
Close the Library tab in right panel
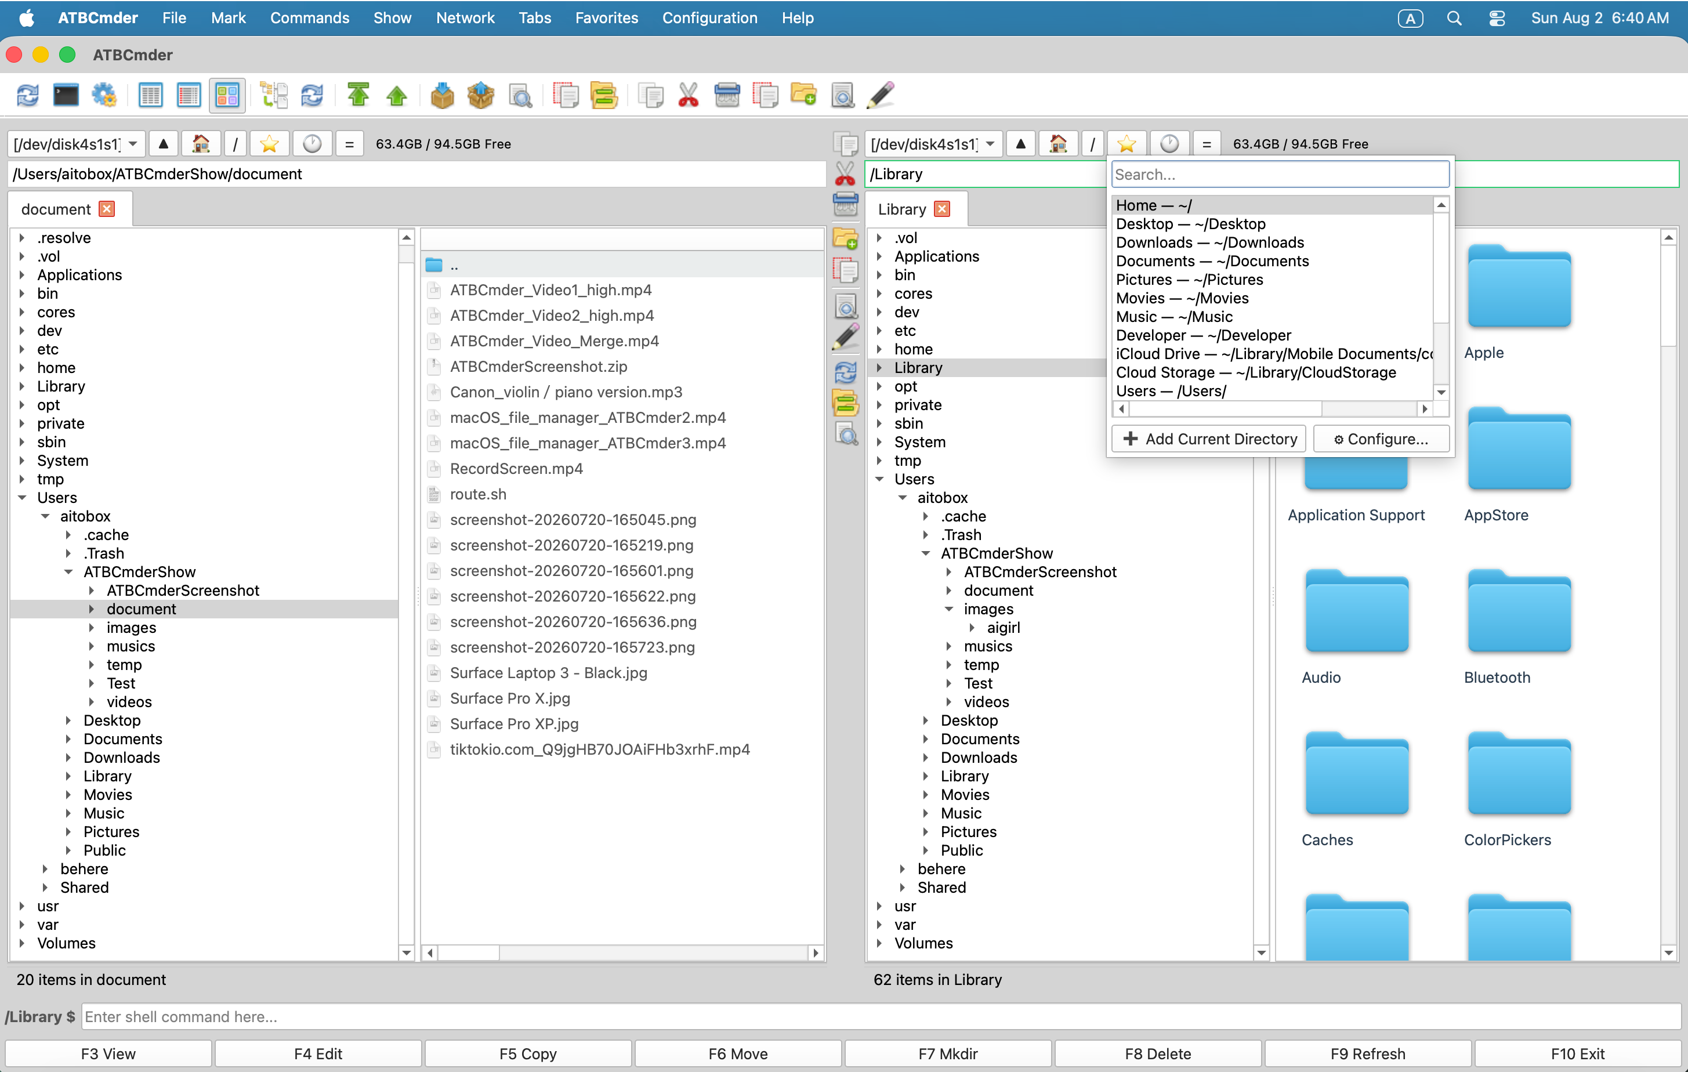[942, 209]
